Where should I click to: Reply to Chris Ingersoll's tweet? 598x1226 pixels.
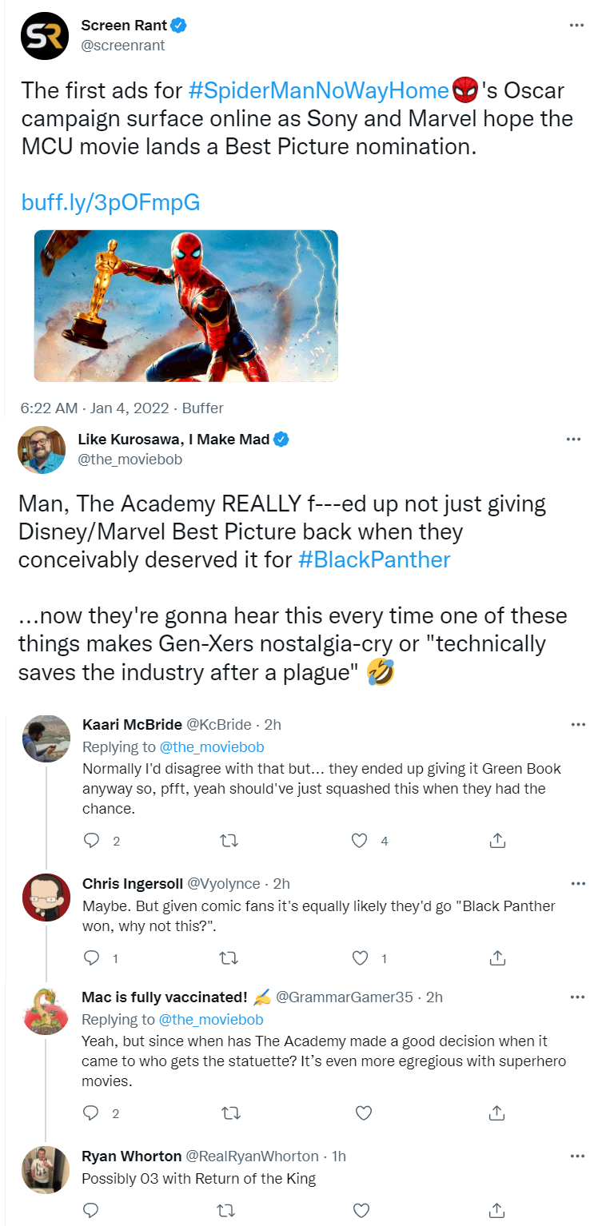click(x=92, y=957)
